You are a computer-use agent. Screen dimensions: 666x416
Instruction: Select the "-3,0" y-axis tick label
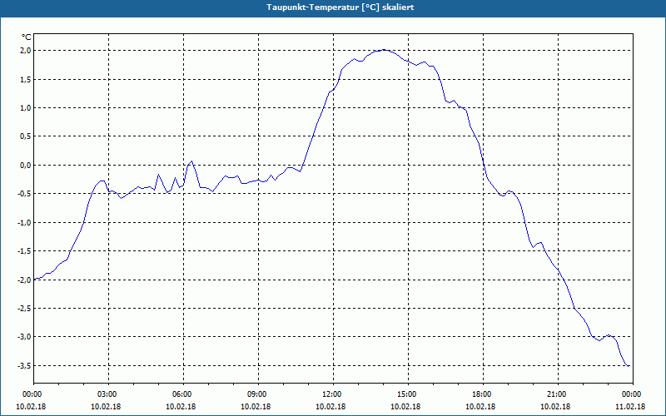25,337
